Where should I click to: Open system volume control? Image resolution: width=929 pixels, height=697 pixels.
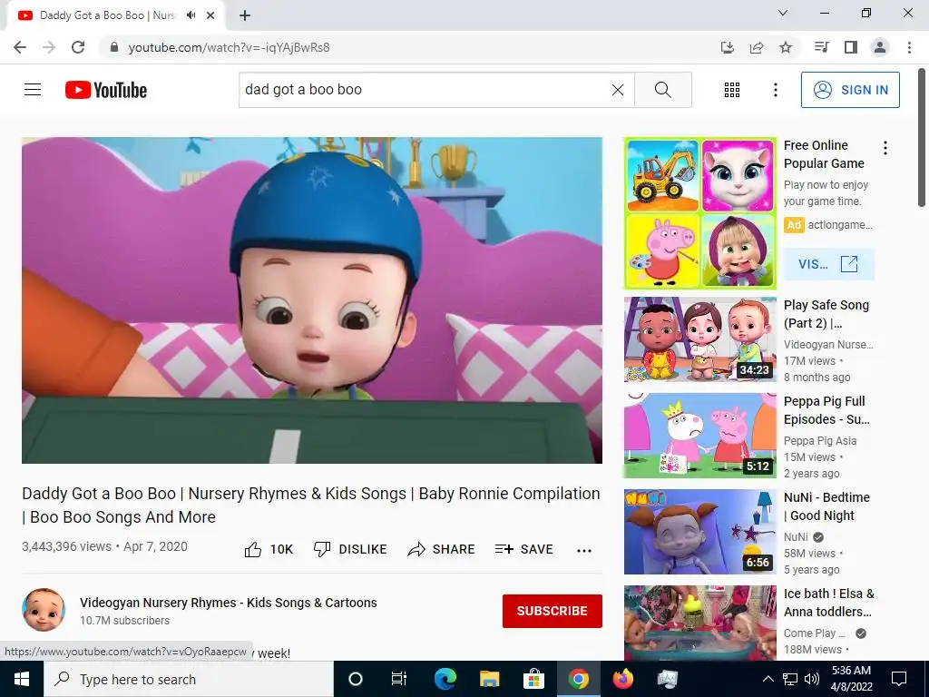point(812,679)
